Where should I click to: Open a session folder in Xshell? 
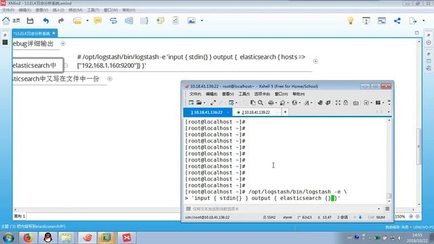click(199, 102)
